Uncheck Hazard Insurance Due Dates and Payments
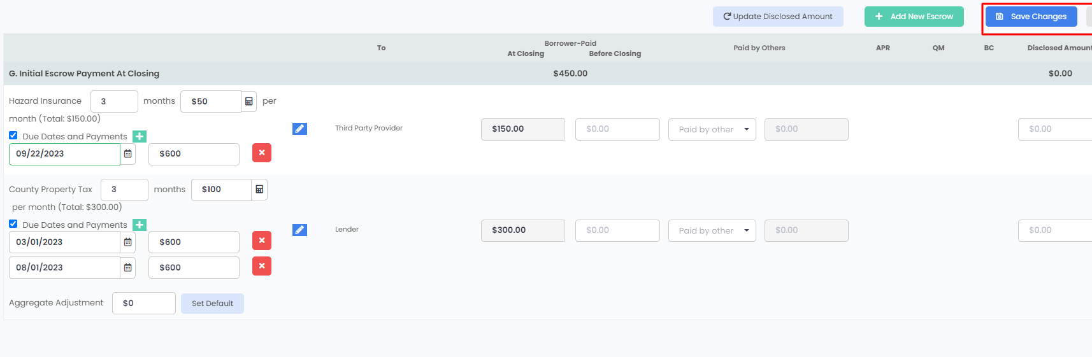The image size is (1092, 357). 13,136
